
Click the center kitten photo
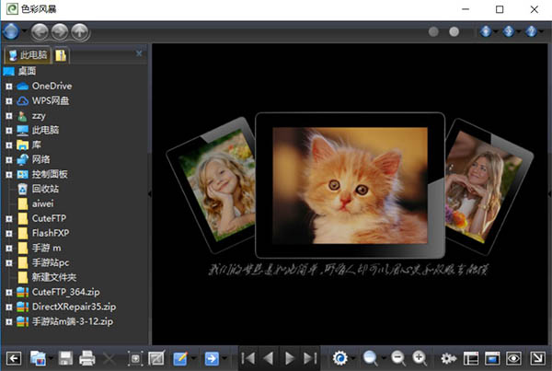(x=350, y=185)
